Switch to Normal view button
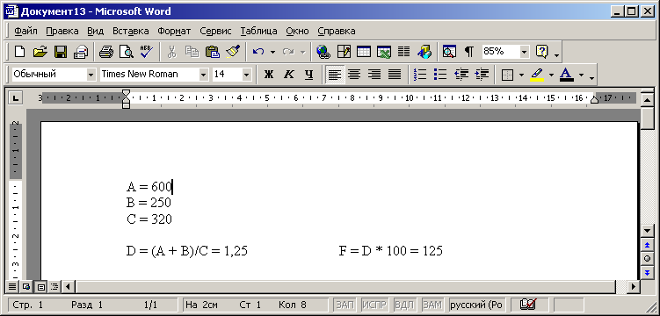 (x=12, y=287)
